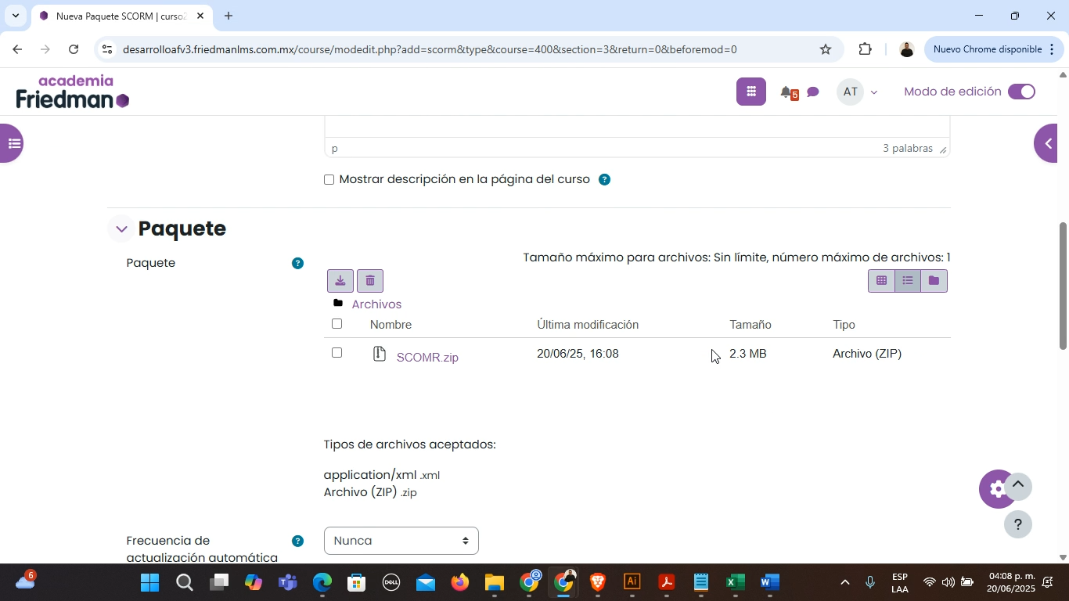Screen dimensions: 1069x601
Task: Switch file view to detailed list
Action: (x=908, y=281)
